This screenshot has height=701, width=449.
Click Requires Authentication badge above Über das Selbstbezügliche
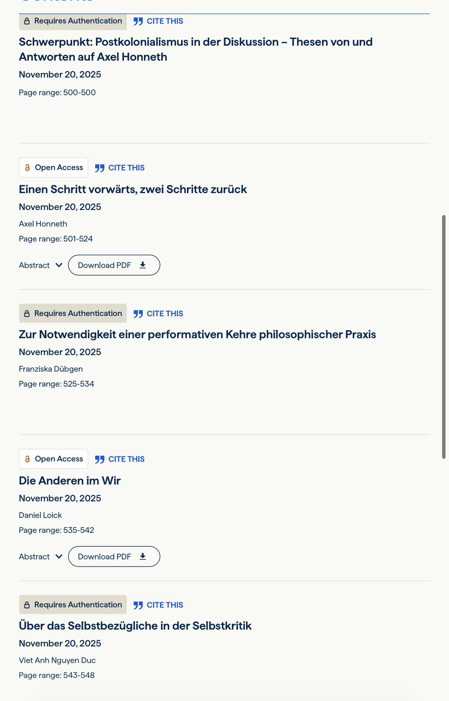(73, 605)
